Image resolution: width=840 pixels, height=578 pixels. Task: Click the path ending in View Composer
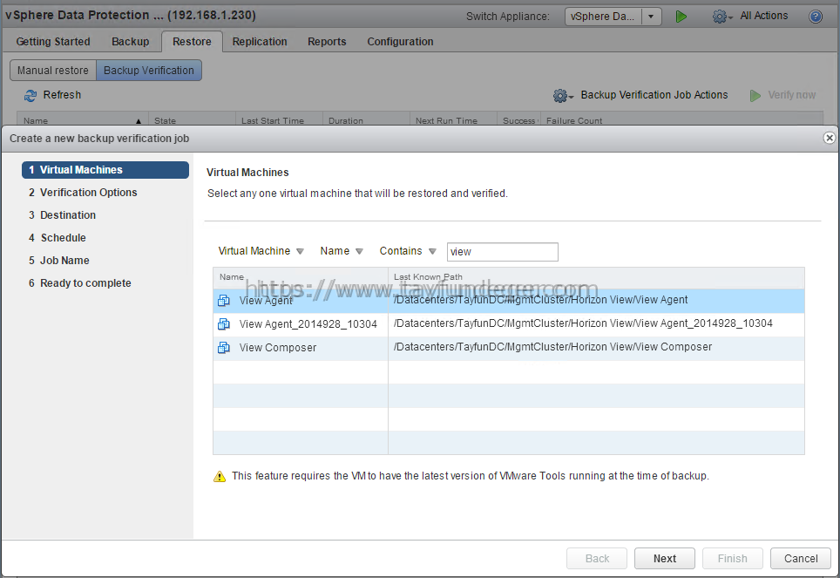tap(552, 347)
